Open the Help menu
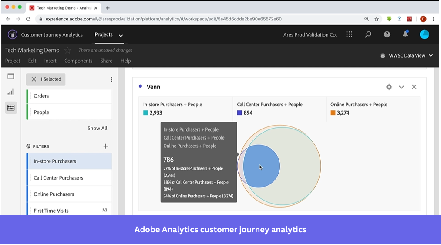The width and height of the screenshot is (441, 245). coord(126,61)
